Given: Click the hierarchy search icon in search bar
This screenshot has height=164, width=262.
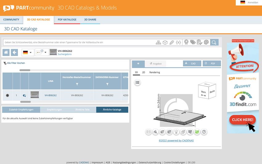Looking at the screenshot, I should [x=158, y=43].
